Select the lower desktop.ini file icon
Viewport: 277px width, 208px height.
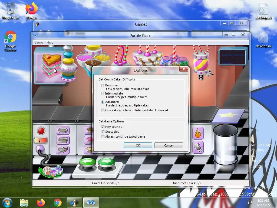coord(263,40)
